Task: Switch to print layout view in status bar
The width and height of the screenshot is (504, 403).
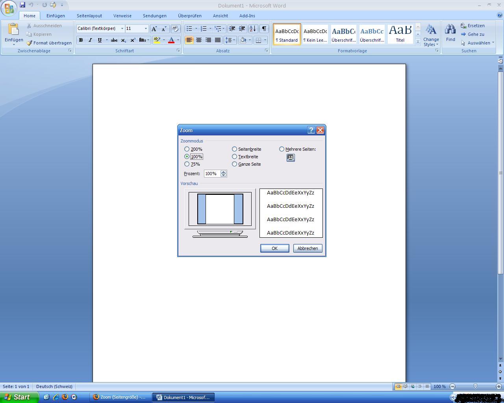Action: 398,386
